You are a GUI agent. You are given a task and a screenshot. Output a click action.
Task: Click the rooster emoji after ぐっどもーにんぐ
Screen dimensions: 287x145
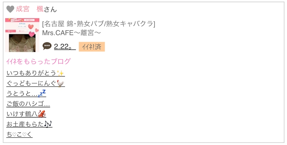coord(61,84)
